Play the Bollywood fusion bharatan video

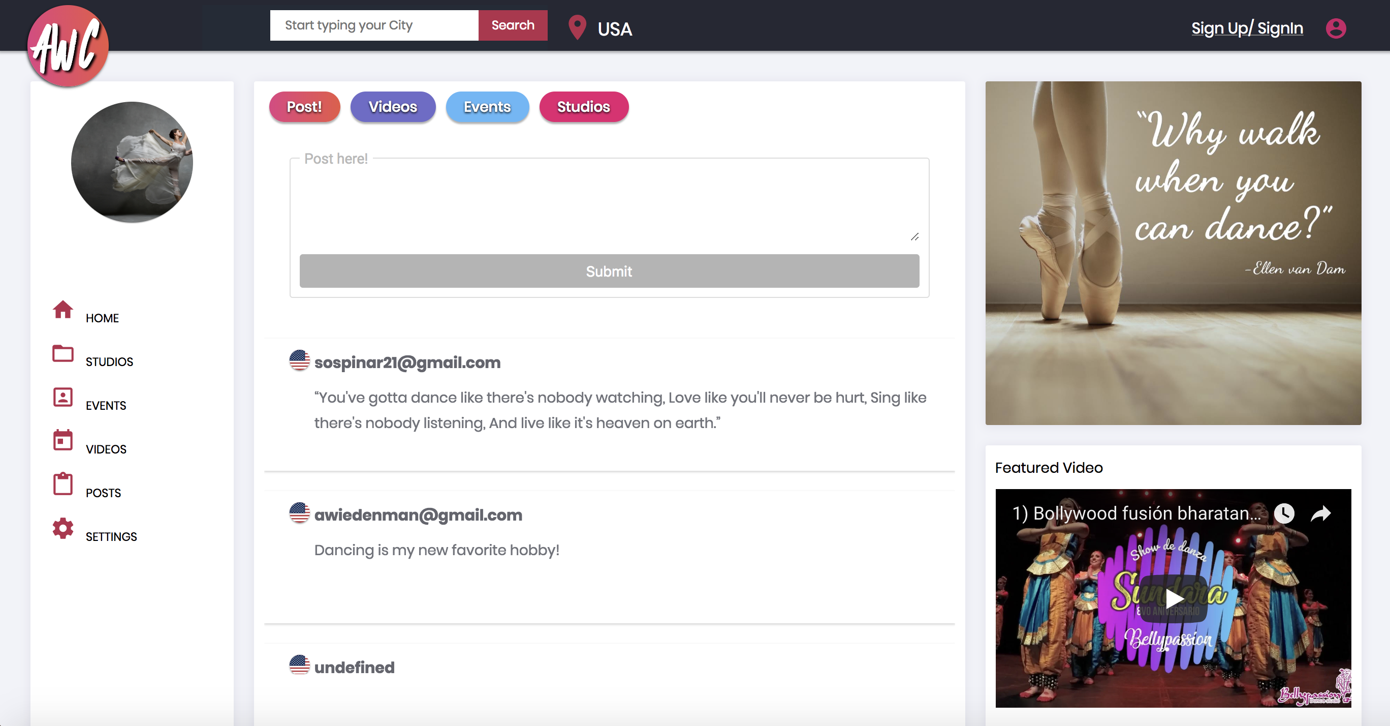point(1174,599)
